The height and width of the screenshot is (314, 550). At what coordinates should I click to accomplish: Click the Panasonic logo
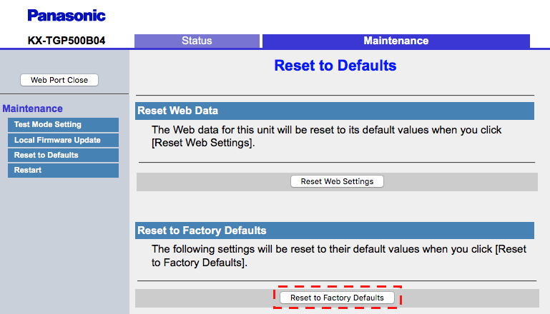67,16
